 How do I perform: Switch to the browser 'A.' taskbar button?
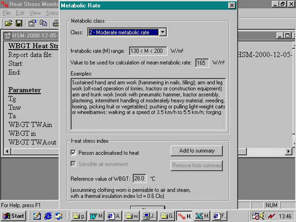tap(114, 216)
